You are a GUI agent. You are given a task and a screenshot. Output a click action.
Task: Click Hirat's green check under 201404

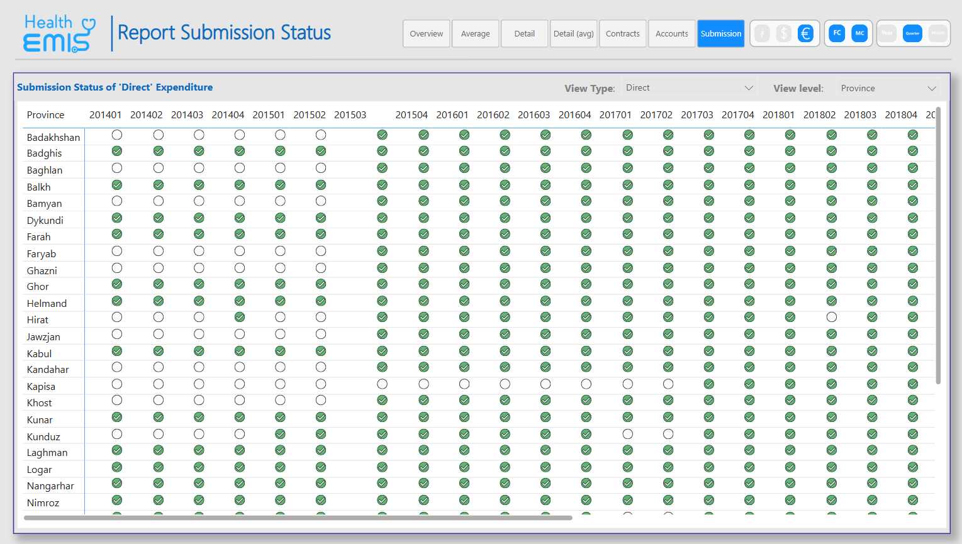[x=240, y=317]
